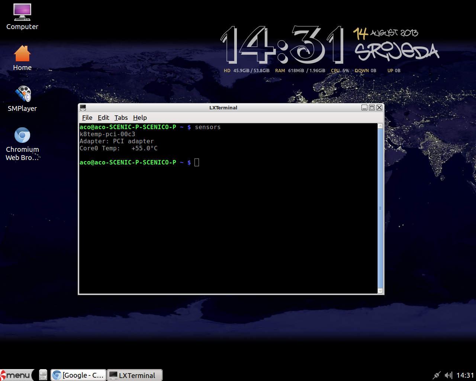Open the main menu button on the panel

(17, 375)
